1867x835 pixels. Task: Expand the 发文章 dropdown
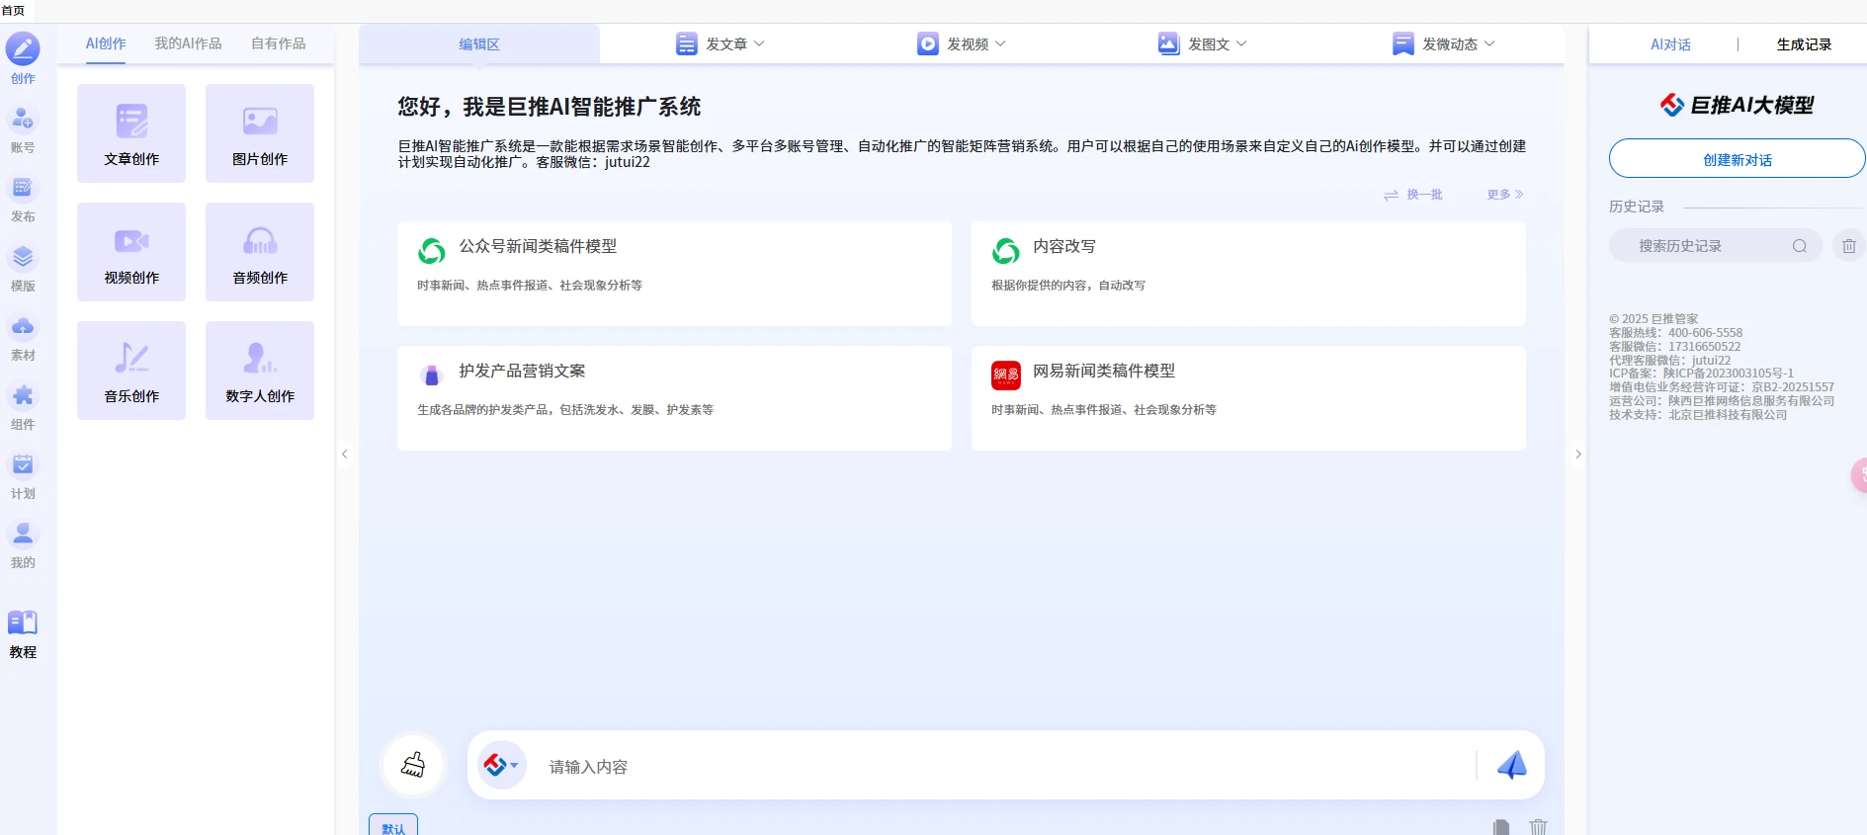(759, 43)
